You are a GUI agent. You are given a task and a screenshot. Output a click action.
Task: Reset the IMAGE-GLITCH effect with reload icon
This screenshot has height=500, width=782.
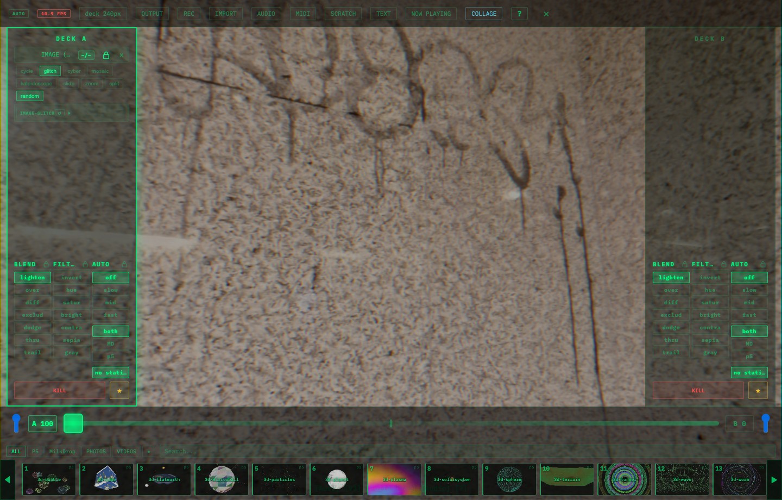[x=60, y=113]
